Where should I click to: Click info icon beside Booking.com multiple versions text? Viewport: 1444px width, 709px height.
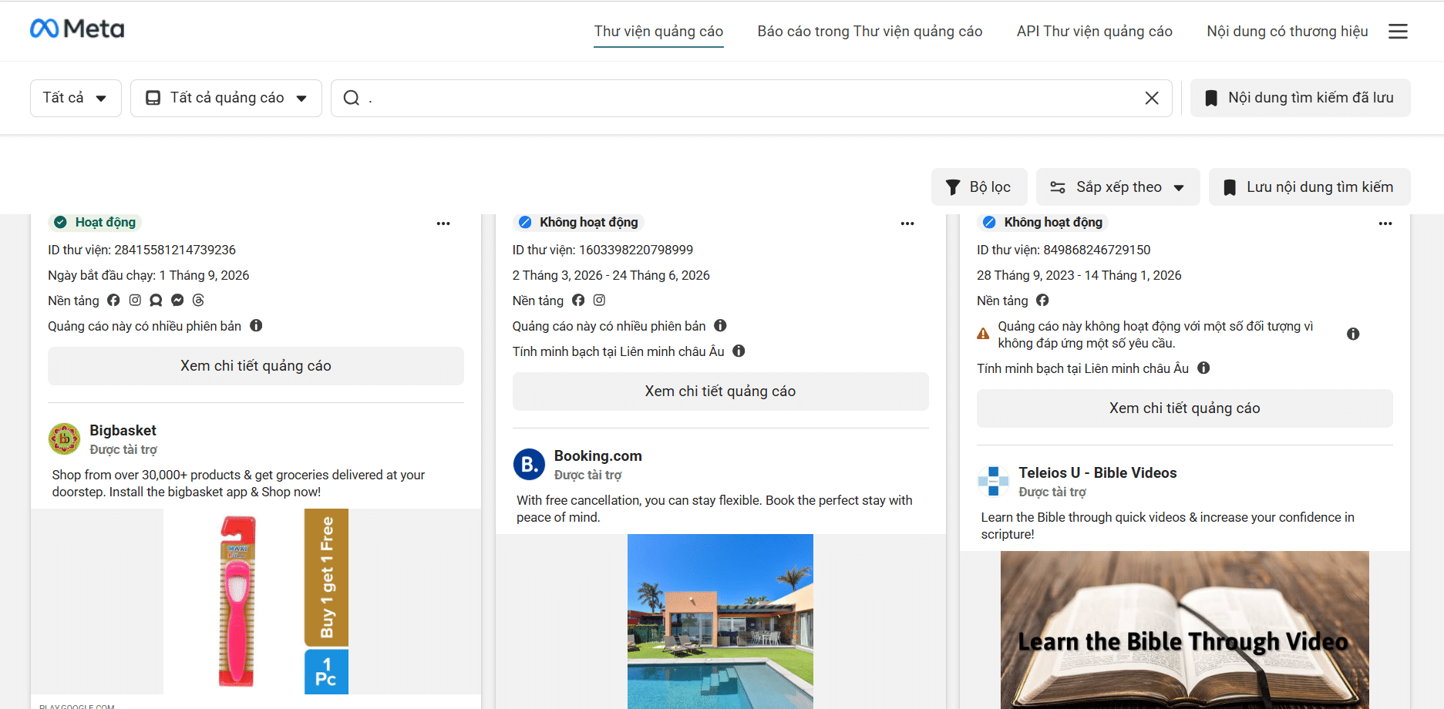tap(720, 325)
